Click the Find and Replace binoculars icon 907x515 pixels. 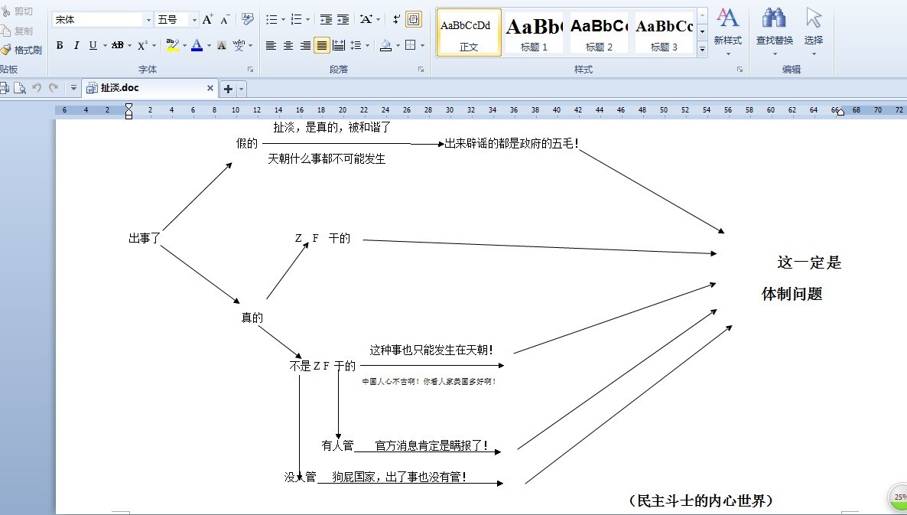(774, 18)
